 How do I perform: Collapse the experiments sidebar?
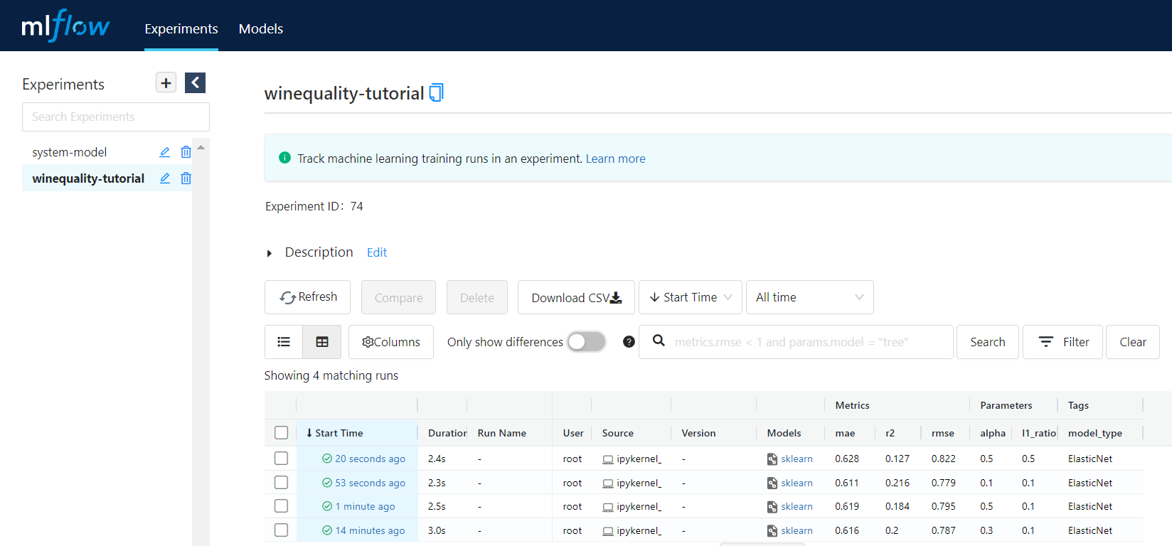click(195, 82)
